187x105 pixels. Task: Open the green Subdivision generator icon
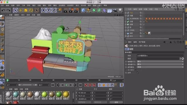[94, 10]
